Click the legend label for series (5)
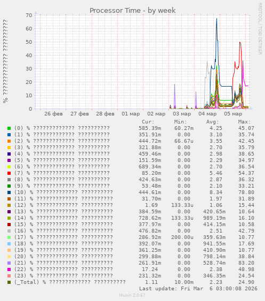Viewport: 265px width, 301px height. [x=62, y=160]
